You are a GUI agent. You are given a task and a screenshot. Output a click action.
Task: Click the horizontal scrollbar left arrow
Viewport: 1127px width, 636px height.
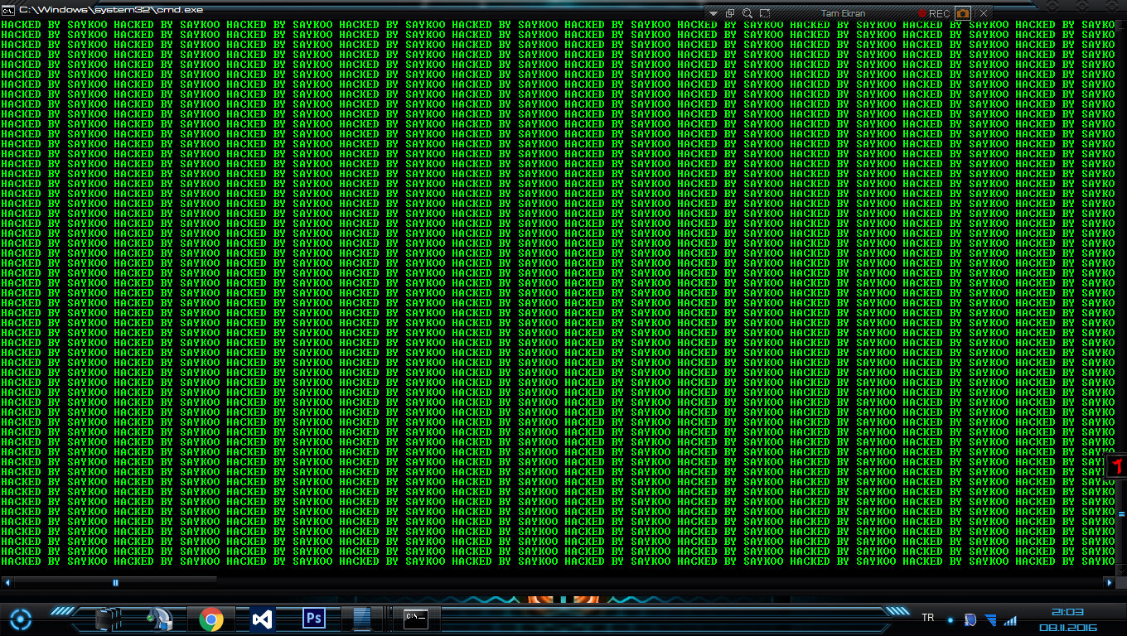click(7, 582)
